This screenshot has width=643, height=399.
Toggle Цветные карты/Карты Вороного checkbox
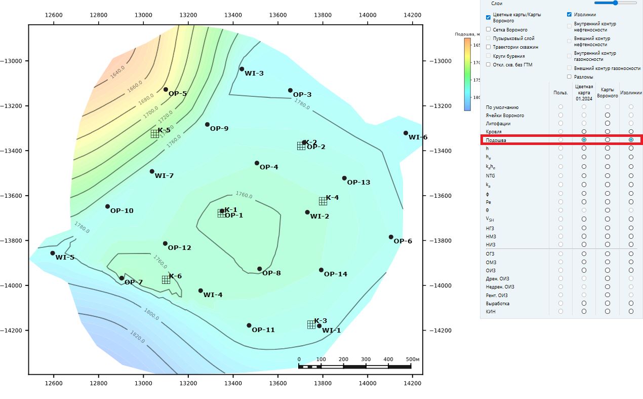[x=488, y=17]
